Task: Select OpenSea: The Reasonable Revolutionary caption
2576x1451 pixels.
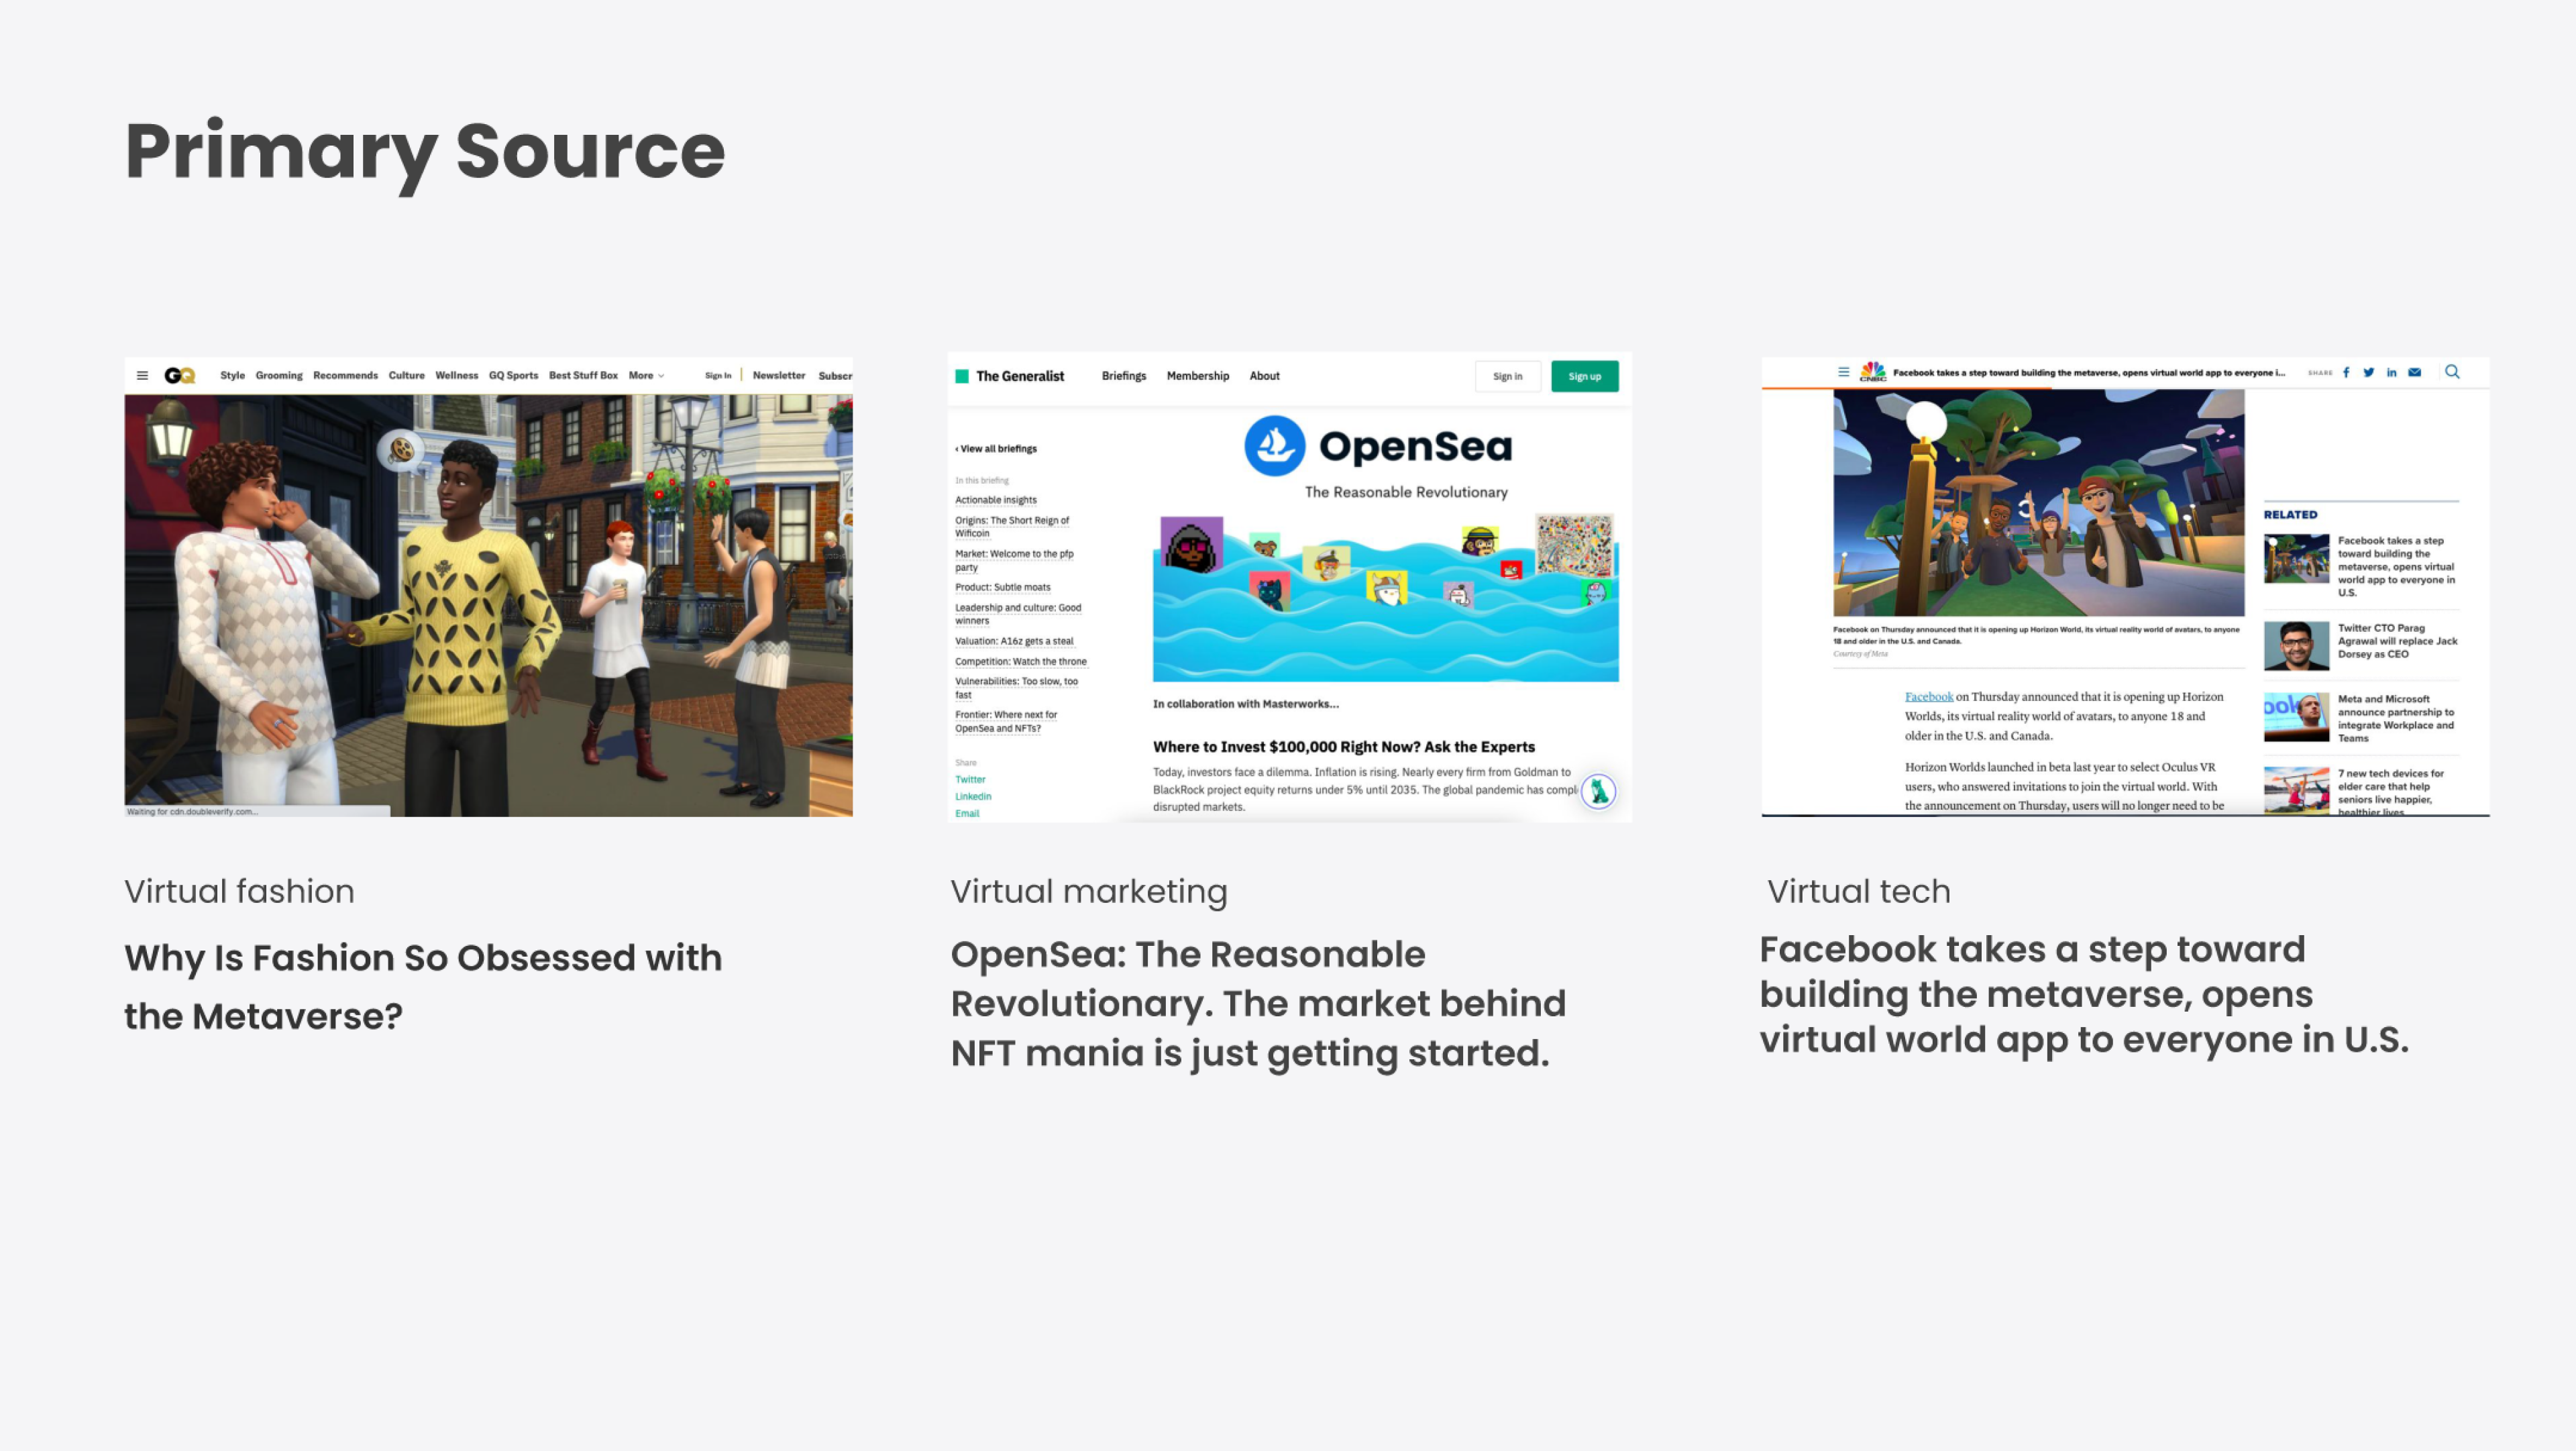Action: [x=1258, y=1004]
